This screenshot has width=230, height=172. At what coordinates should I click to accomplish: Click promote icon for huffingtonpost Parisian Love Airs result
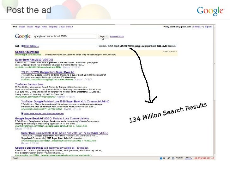point(28,129)
